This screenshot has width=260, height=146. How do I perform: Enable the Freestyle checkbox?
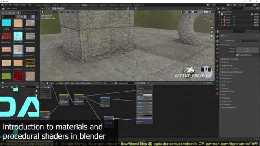[x=223, y=105]
